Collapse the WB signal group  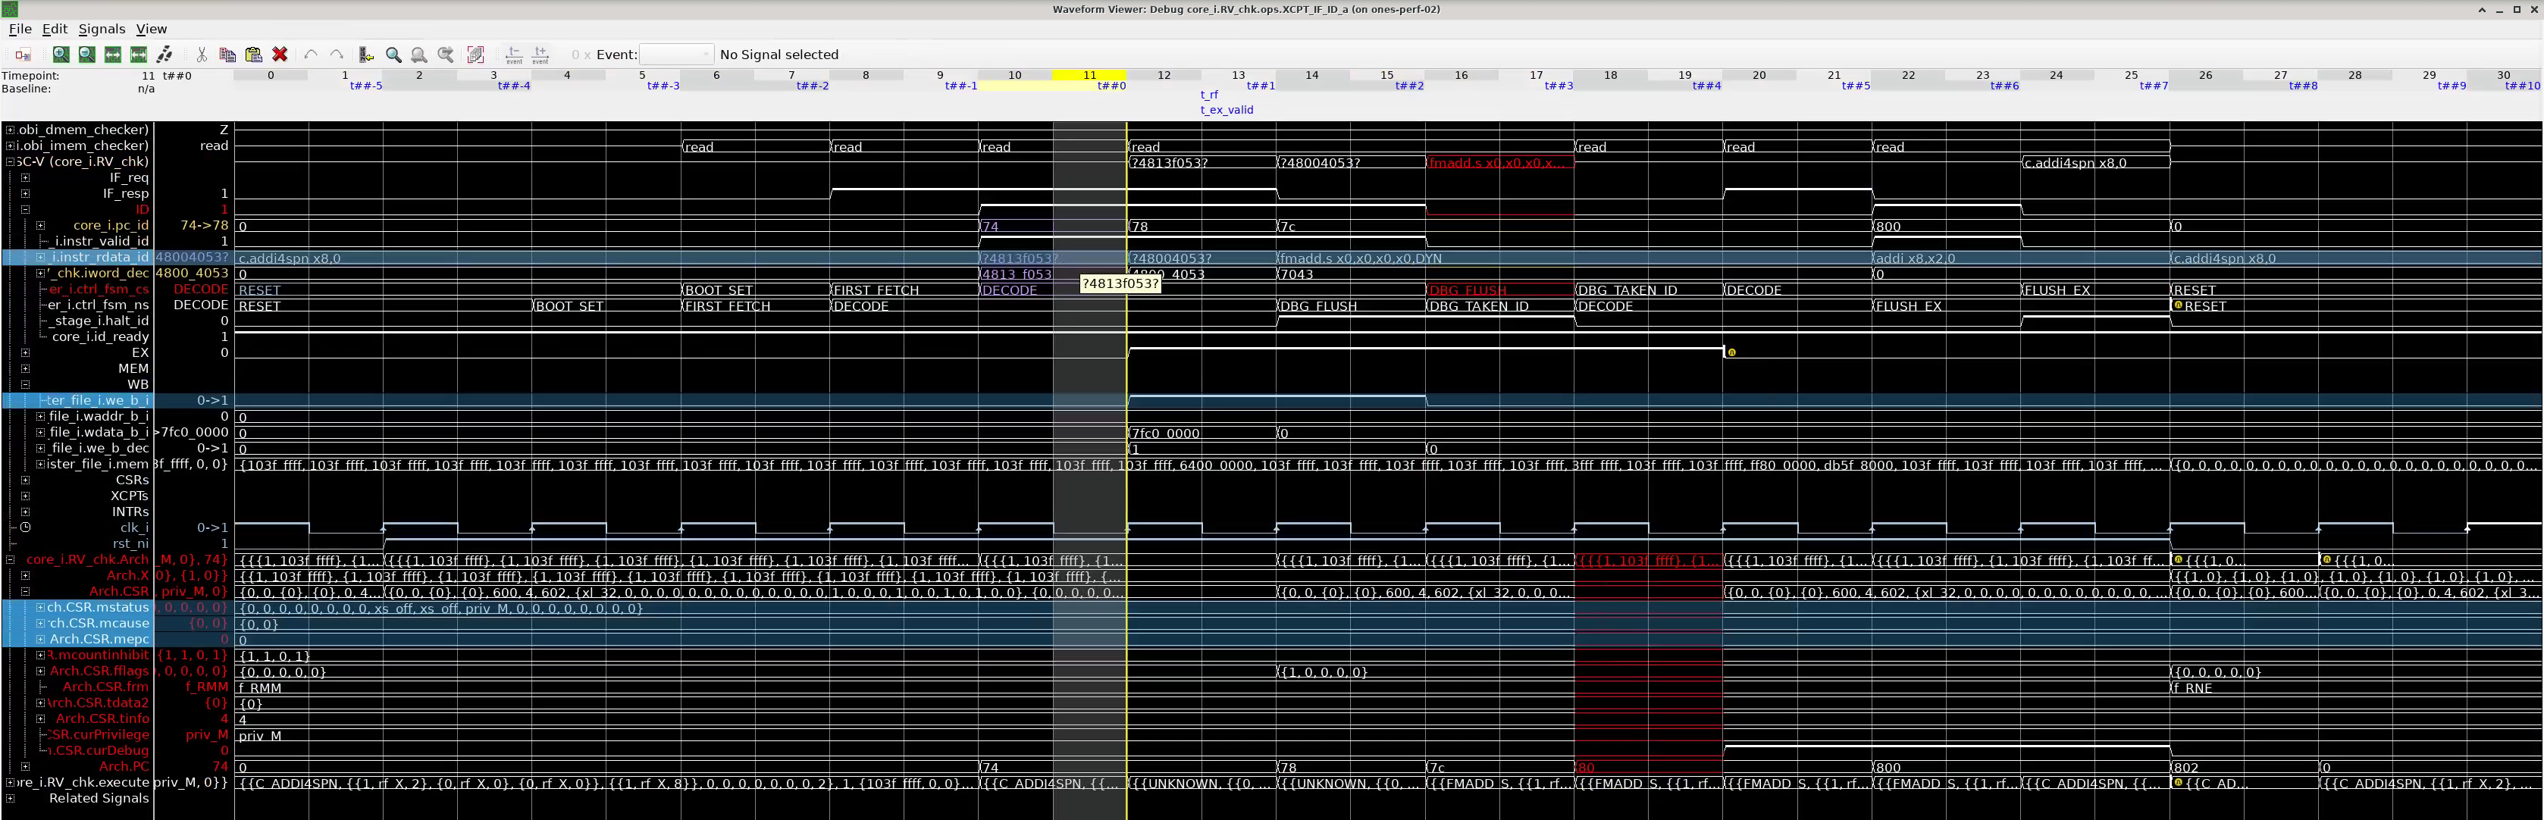pyautogui.click(x=26, y=385)
